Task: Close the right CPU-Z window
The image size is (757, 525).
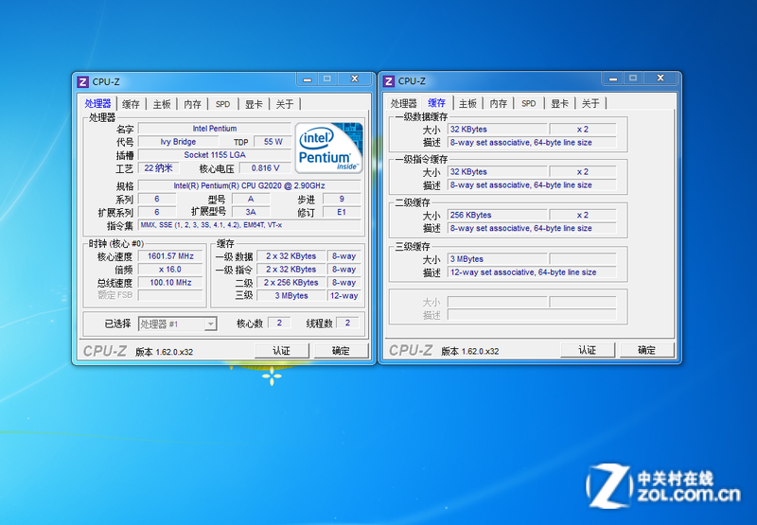Action: 660,79
